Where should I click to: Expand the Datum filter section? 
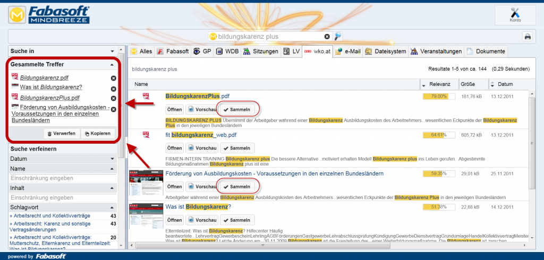point(112,159)
